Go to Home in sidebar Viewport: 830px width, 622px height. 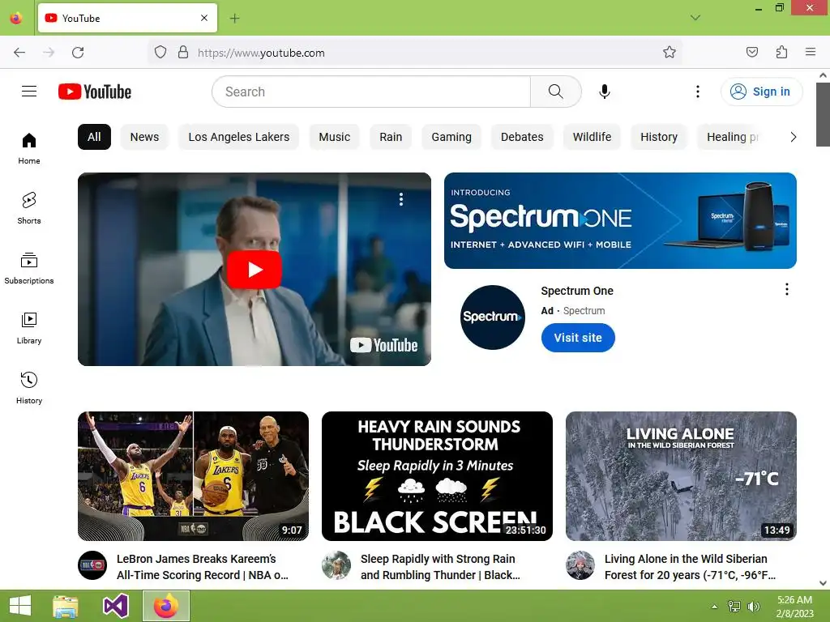tap(29, 149)
